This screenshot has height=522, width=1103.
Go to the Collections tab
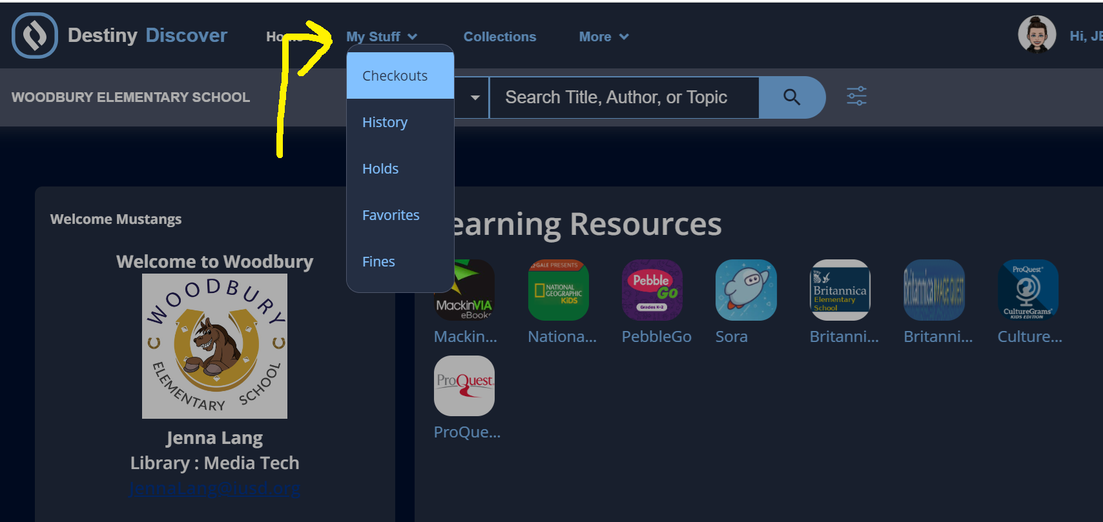click(x=500, y=37)
